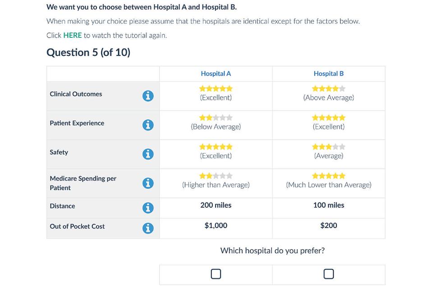Click the Safety row info icon
The image size is (432, 287).
pos(148,154)
